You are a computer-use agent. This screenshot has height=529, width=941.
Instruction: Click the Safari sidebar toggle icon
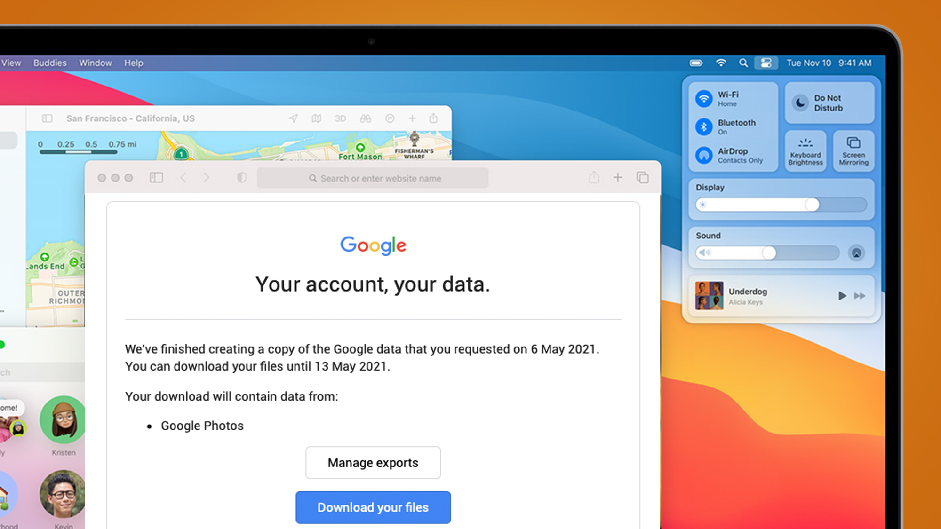click(x=157, y=178)
